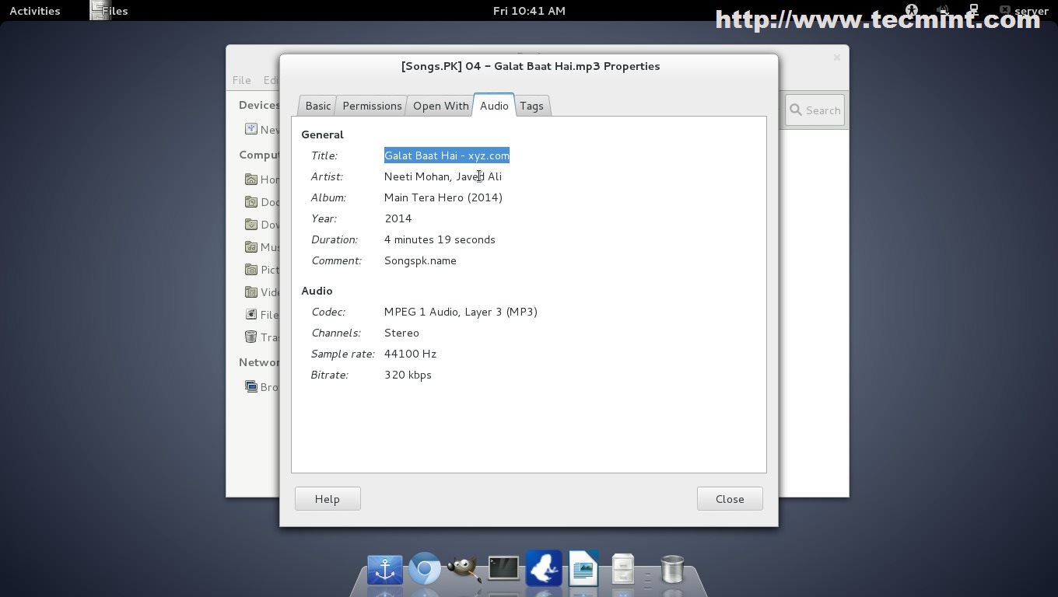Open GIMP from the dock
Viewport: 1058px width, 597px height.
click(x=464, y=570)
